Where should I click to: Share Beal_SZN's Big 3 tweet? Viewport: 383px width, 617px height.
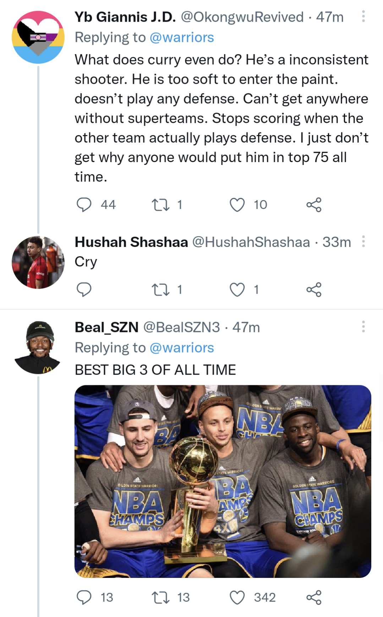click(314, 597)
